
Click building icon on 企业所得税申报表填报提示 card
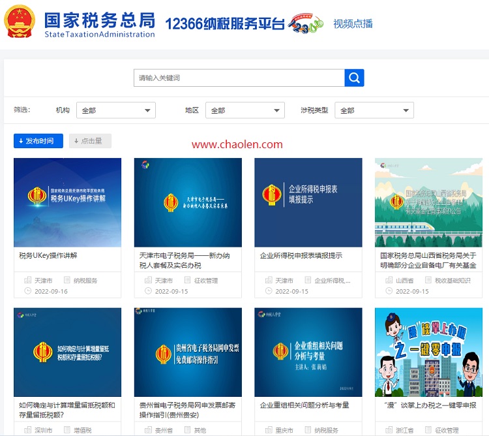pos(269,280)
